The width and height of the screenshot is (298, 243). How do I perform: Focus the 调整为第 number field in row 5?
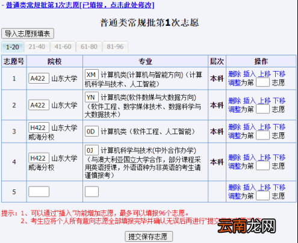pyautogui.click(x=262, y=195)
